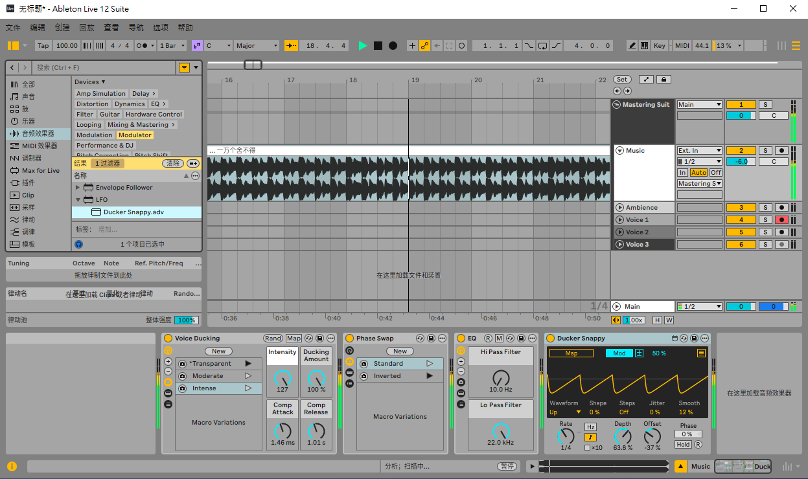
Task: Open the 1 Bar quantization dropdown
Action: click(x=173, y=46)
